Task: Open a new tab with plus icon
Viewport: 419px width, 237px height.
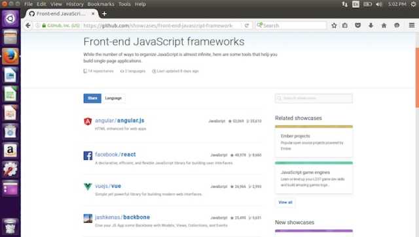Action: pyautogui.click(x=104, y=14)
